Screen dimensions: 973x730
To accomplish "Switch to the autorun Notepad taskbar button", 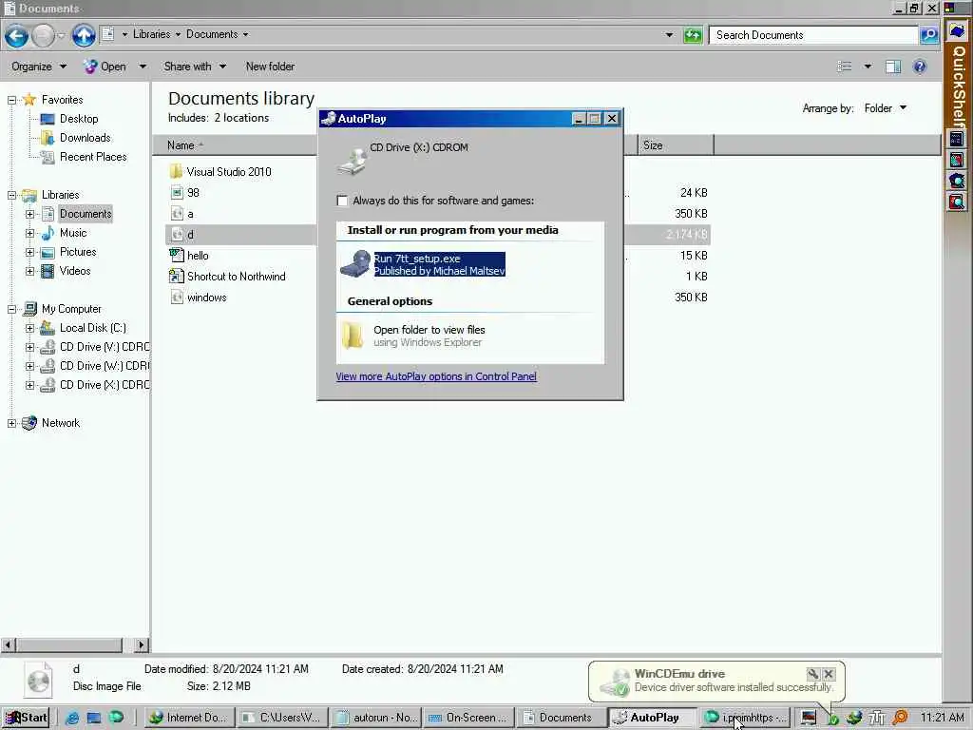I will click(376, 718).
